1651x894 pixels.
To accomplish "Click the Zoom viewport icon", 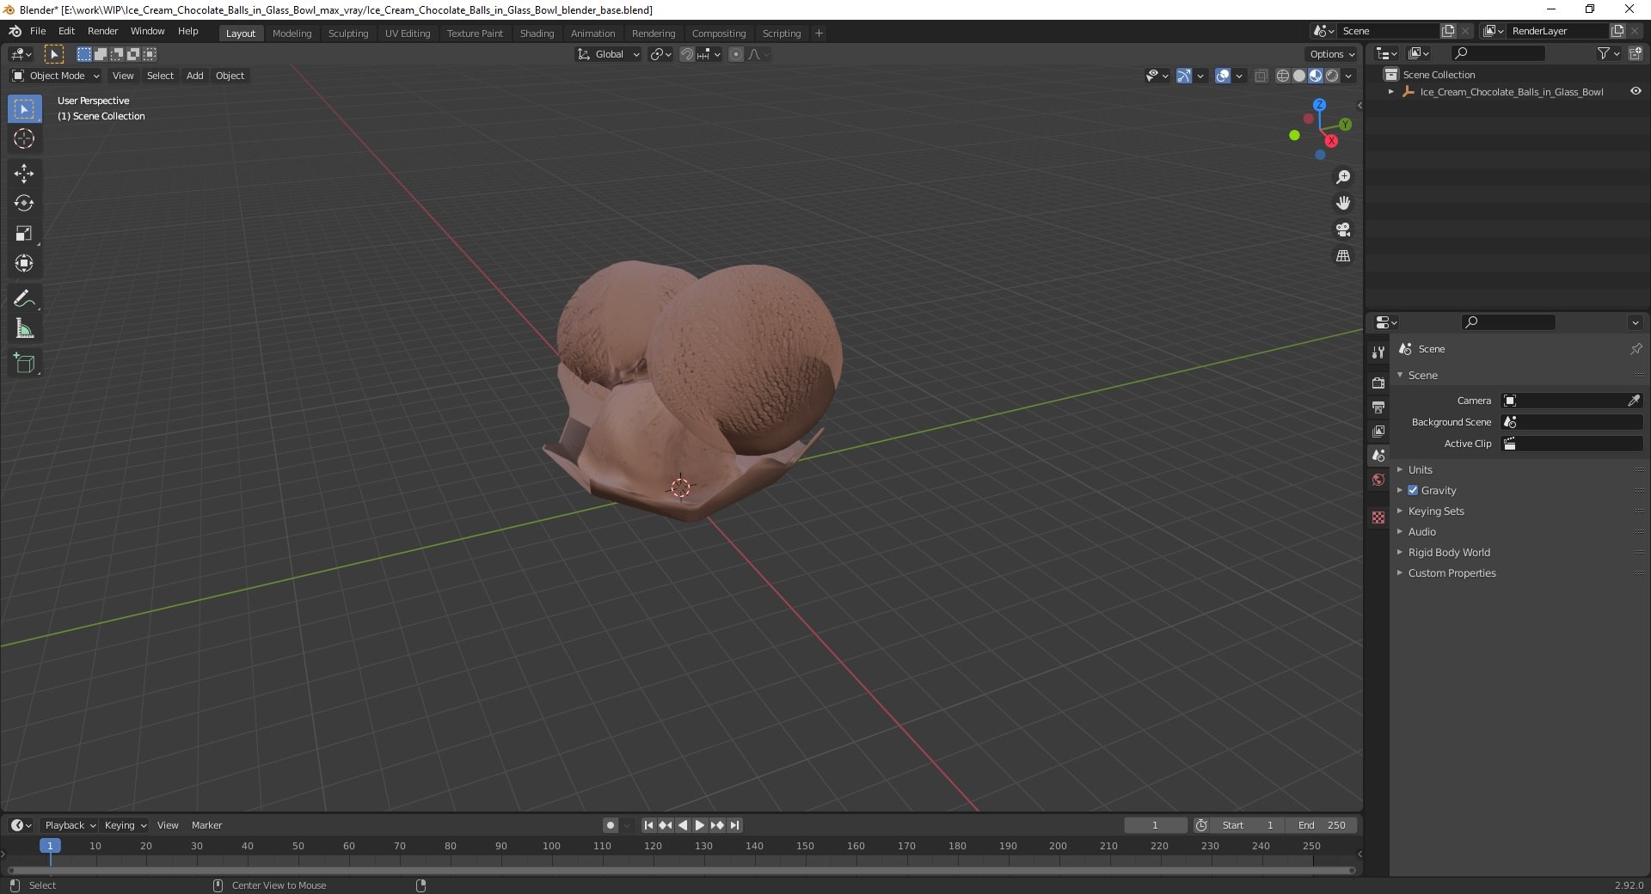I will (1343, 177).
